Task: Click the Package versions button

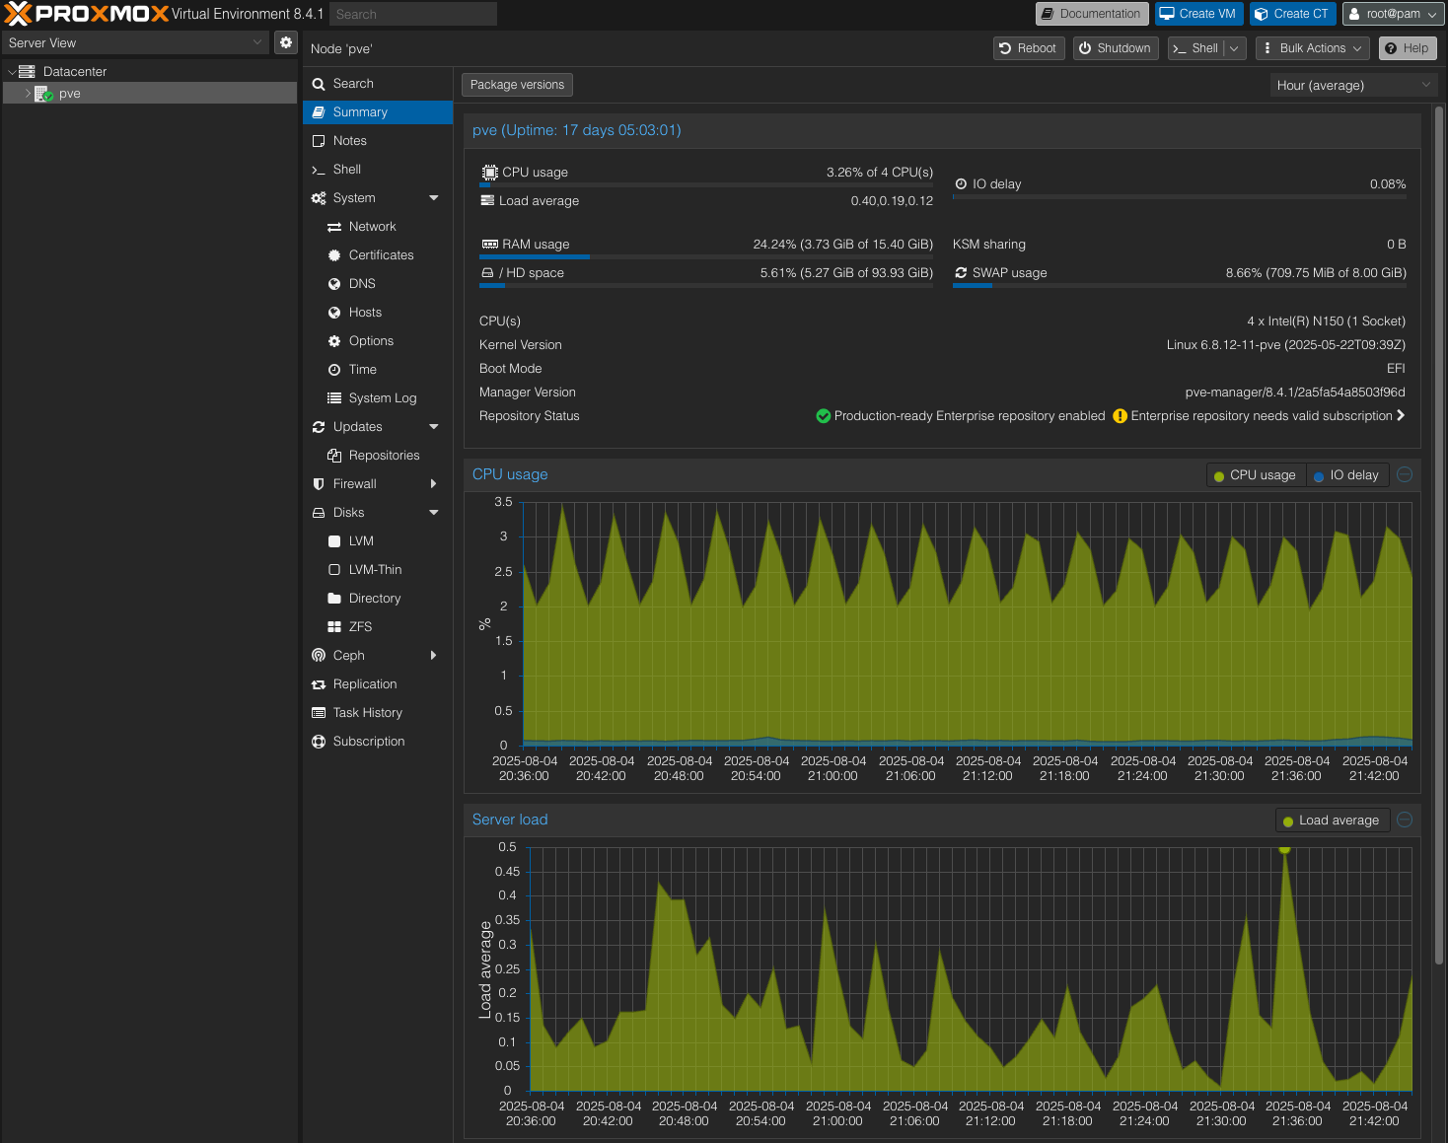Action: click(517, 85)
